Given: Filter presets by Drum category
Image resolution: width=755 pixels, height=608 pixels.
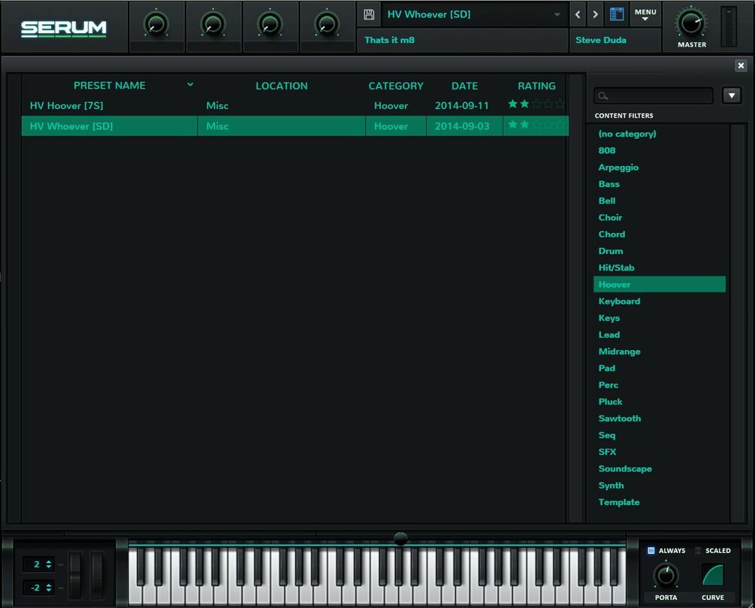Looking at the screenshot, I should click(611, 251).
